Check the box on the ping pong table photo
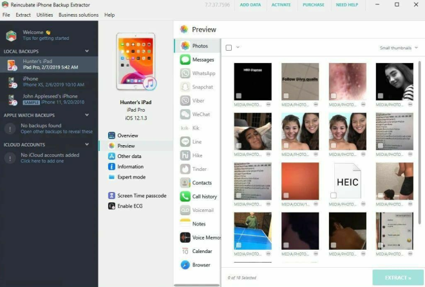This screenshot has height=287, width=425. 238,245
